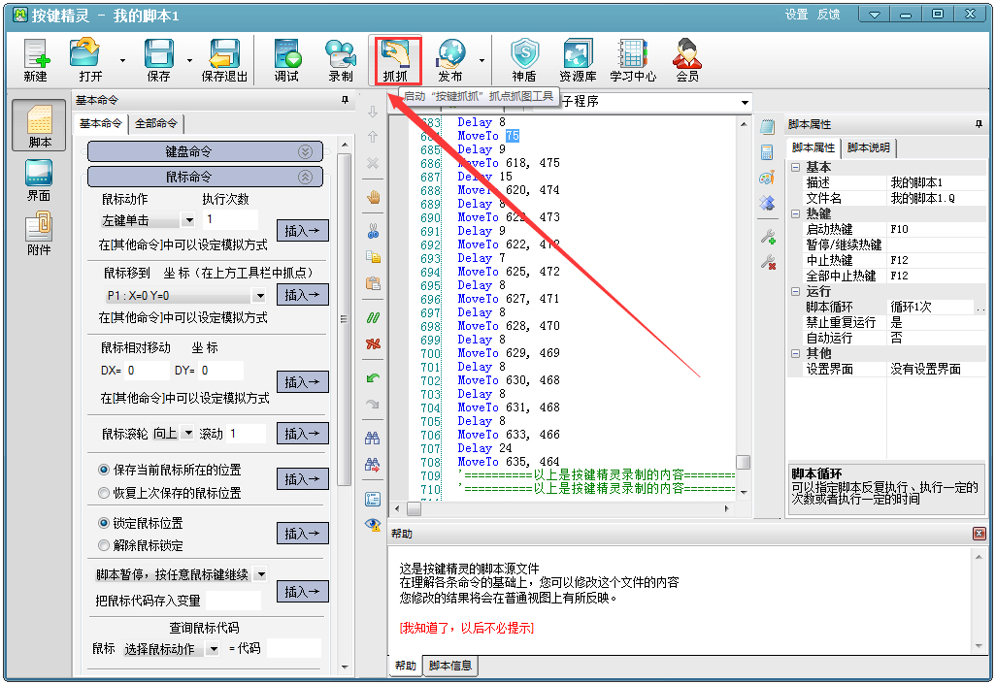Select 锁定鼠标位置 radio button
The width and height of the screenshot is (996, 684).
[x=104, y=523]
